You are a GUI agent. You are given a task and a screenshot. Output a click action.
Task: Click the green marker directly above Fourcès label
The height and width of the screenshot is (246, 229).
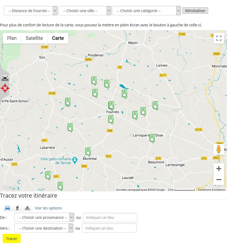[x=111, y=106]
